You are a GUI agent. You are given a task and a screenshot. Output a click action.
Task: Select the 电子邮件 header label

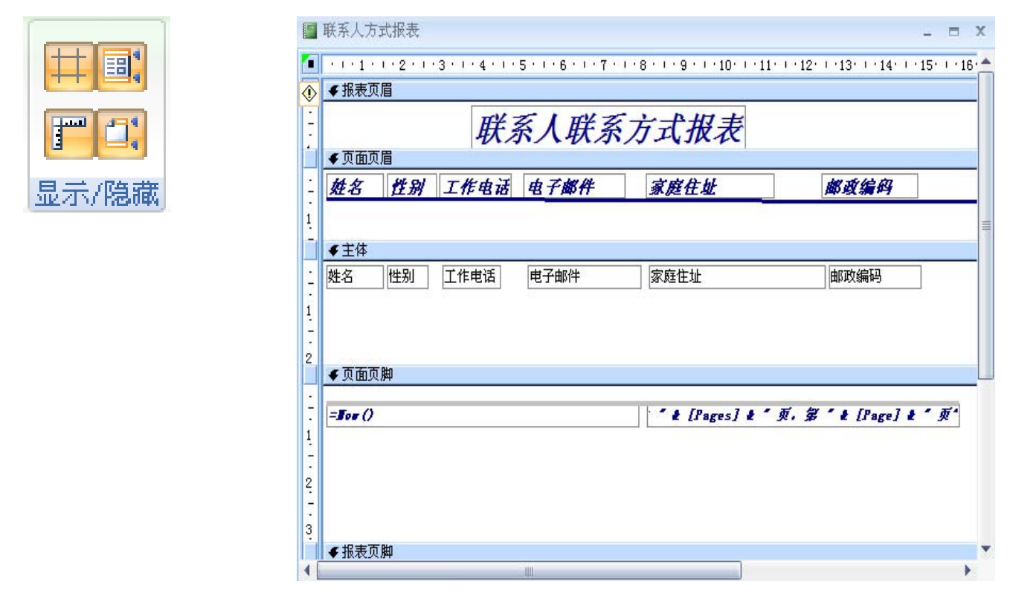click(x=573, y=187)
